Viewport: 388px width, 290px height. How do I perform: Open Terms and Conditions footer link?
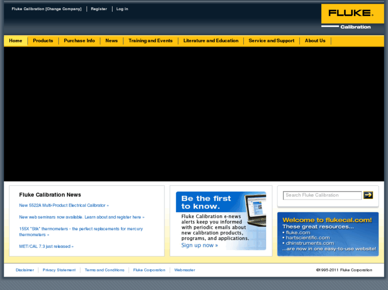(x=105, y=270)
